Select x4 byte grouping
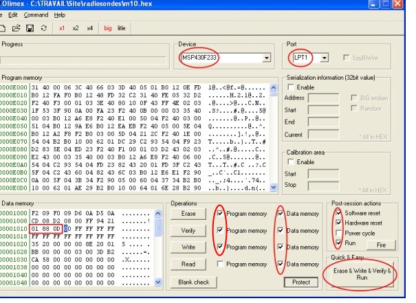Image resolution: width=416 pixels, height=303 pixels. (x=89, y=28)
